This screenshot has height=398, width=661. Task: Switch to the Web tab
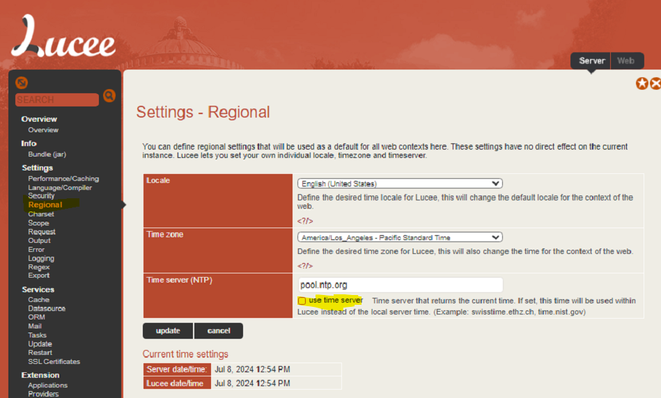[626, 61]
